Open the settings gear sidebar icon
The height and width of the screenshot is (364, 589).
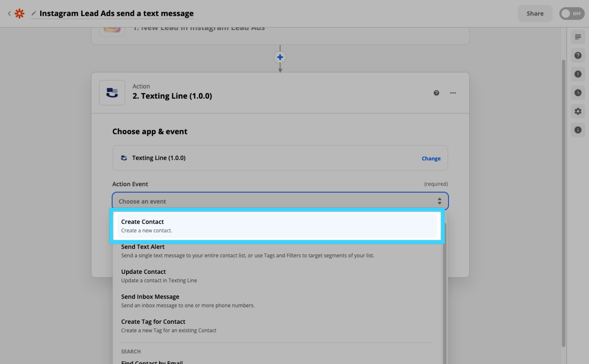(578, 111)
